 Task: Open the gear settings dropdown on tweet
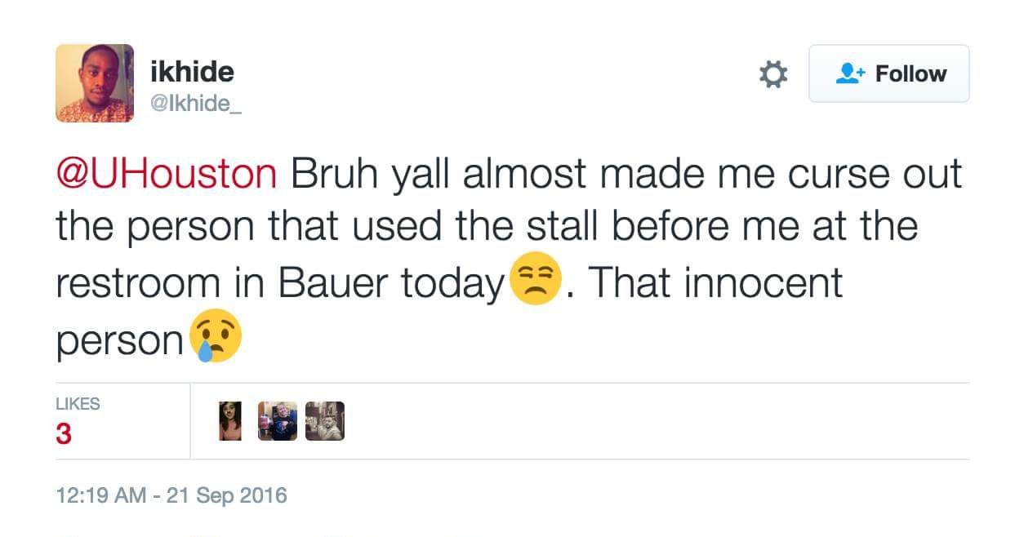773,74
